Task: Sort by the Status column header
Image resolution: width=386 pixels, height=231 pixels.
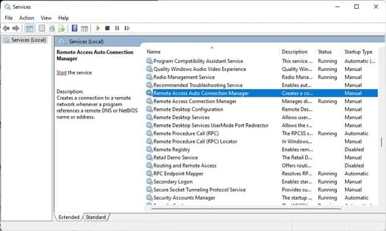Action: click(325, 52)
